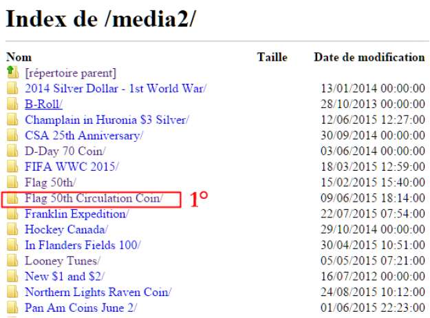Open Pan Am Coins June 2 directory
Screen dimensions: 430x318
tap(80, 308)
